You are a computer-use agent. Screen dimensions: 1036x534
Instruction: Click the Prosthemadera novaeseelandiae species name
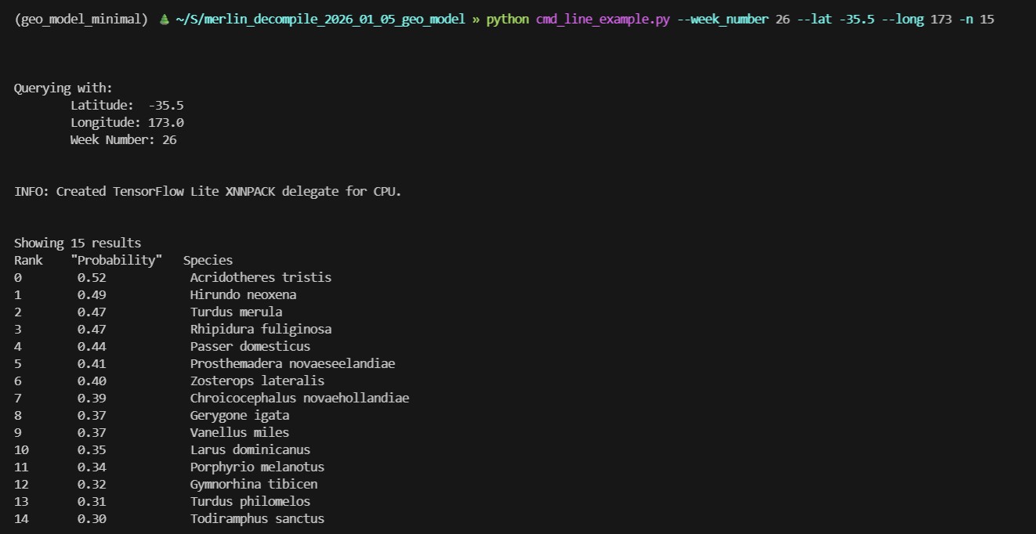(292, 363)
